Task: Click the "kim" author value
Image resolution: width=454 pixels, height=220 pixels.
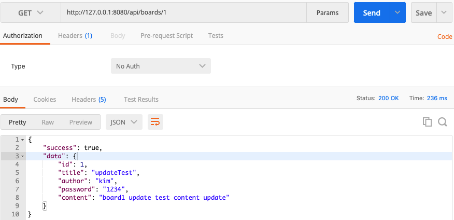Action: click(104, 181)
